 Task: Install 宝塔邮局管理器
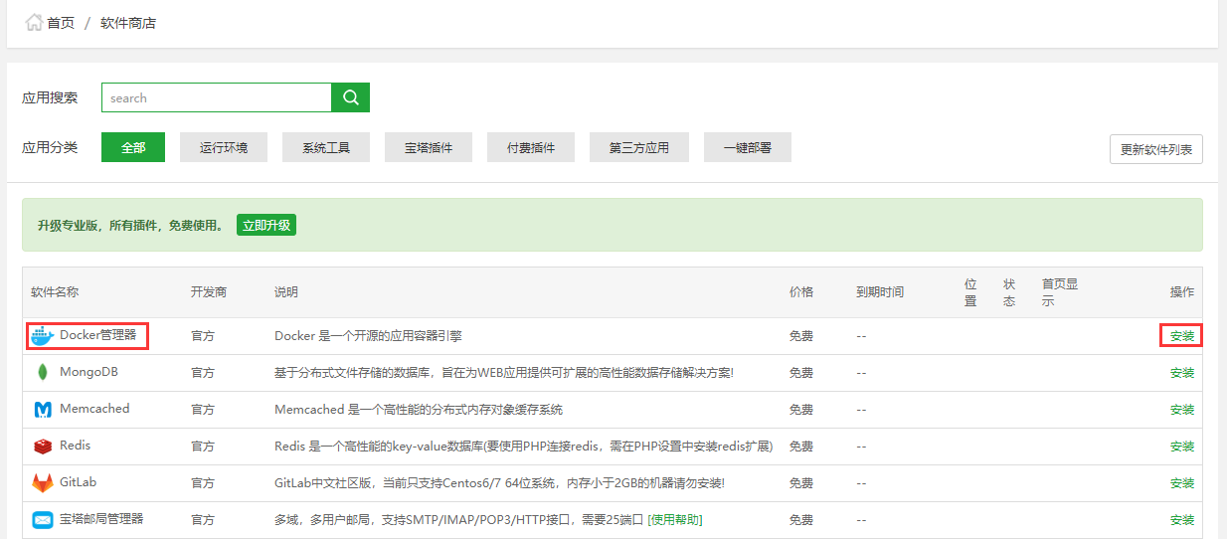click(1182, 520)
